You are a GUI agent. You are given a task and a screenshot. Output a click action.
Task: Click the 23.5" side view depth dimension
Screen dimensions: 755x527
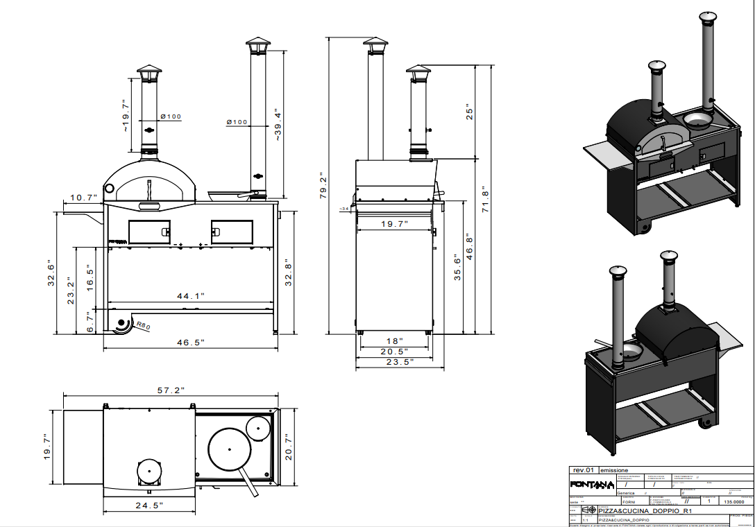pyautogui.click(x=400, y=361)
